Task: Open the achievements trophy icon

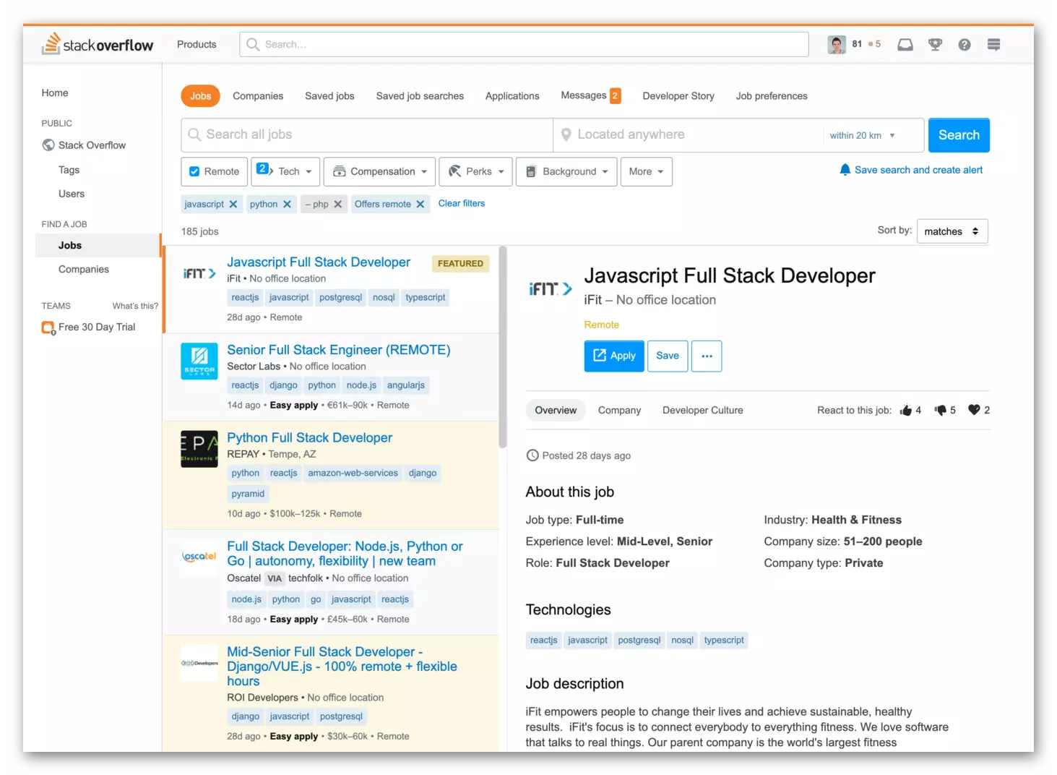Action: coord(935,45)
